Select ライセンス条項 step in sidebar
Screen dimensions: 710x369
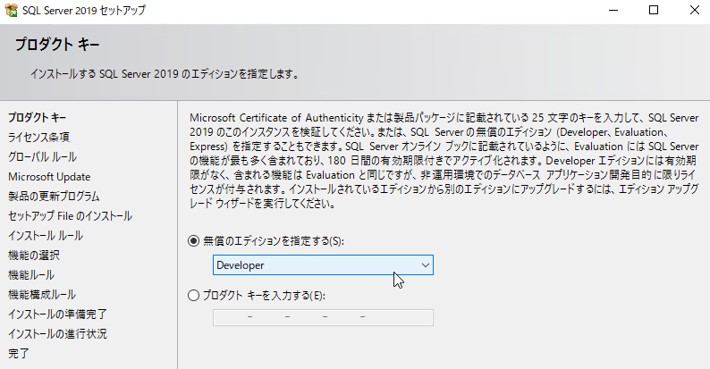pos(39,137)
